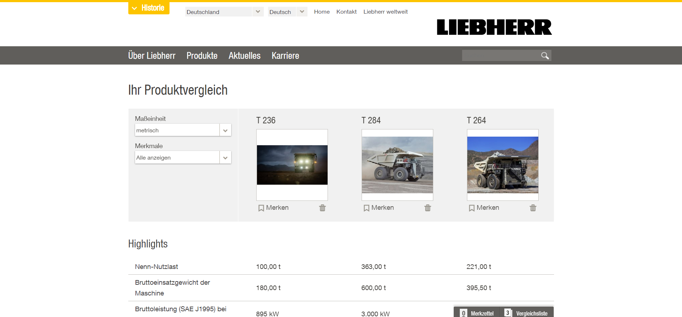
Task: Click the search magnifier icon
Action: click(545, 56)
